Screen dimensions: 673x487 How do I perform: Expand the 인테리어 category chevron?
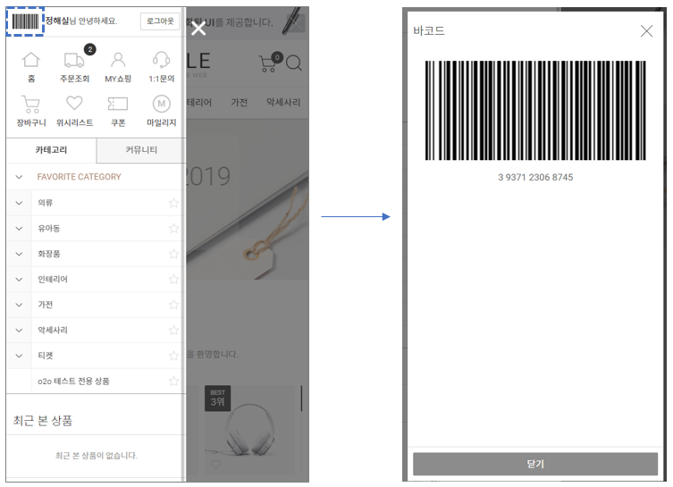19,280
